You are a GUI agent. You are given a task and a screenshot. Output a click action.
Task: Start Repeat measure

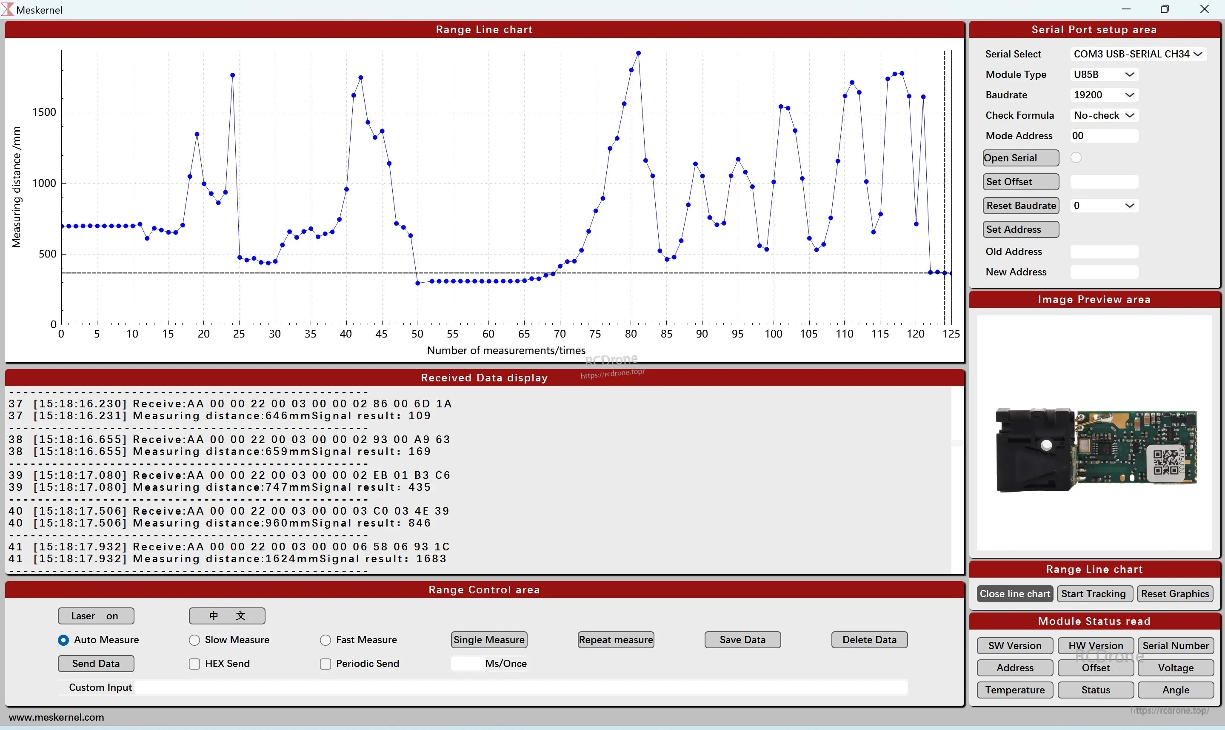point(615,639)
